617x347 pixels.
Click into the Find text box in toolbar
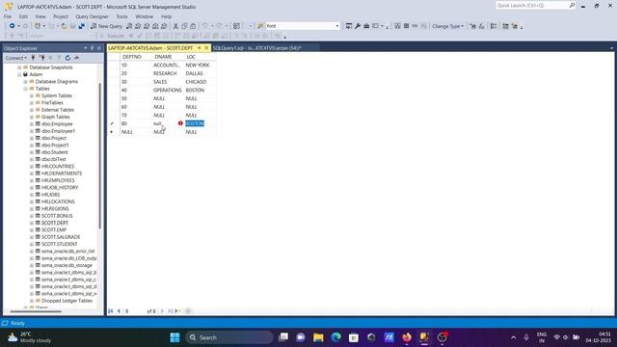[300, 26]
